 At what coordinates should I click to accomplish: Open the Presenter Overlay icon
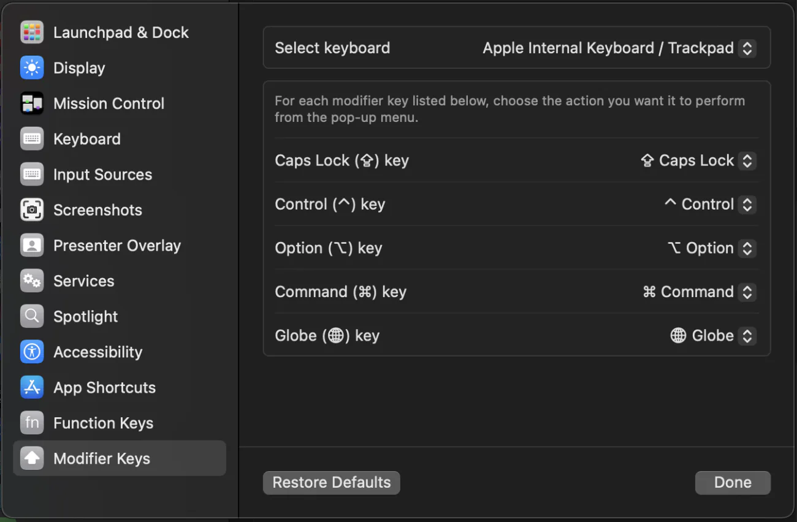pyautogui.click(x=32, y=246)
